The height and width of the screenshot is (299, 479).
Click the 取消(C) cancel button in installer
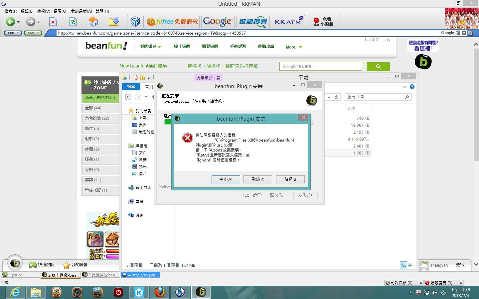tap(305, 195)
